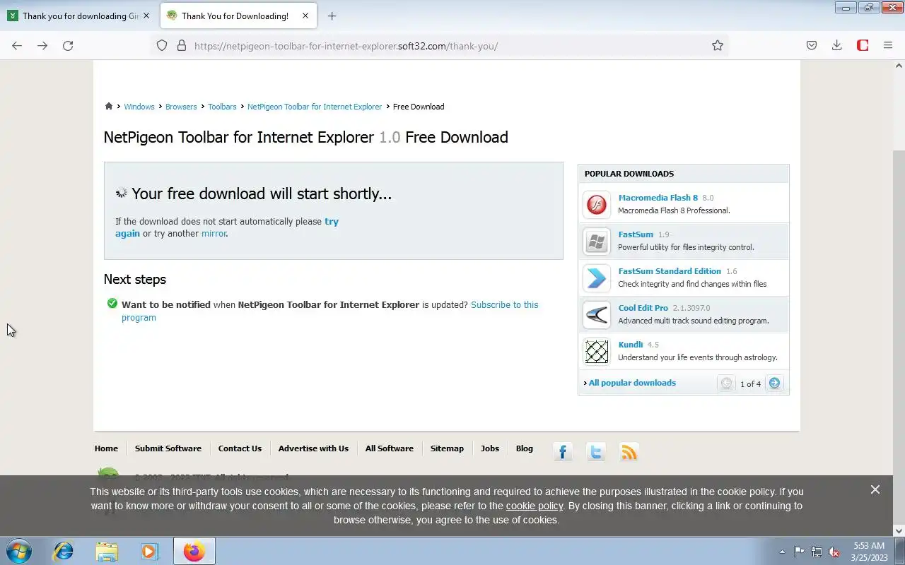The image size is (905, 565).
Task: Close the 'Thank You for Downloading!' tab
Action: click(305, 16)
